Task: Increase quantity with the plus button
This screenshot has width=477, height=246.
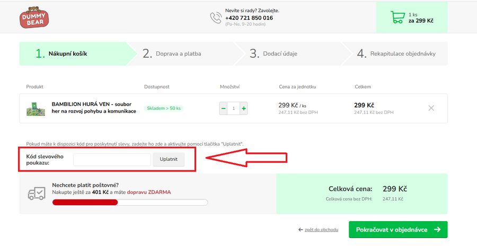Action: [x=244, y=108]
